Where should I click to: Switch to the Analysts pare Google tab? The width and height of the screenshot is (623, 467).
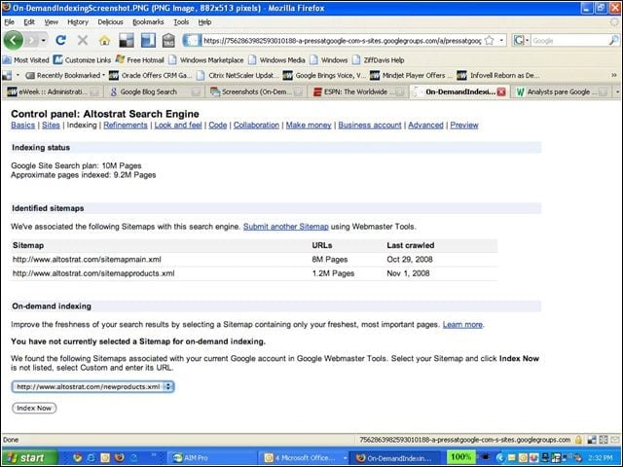[x=563, y=91]
